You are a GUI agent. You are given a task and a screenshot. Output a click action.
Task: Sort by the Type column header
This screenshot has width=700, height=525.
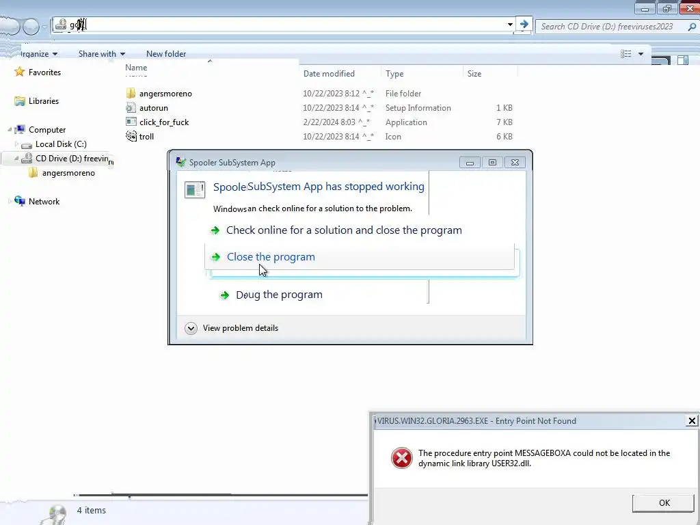pos(394,74)
